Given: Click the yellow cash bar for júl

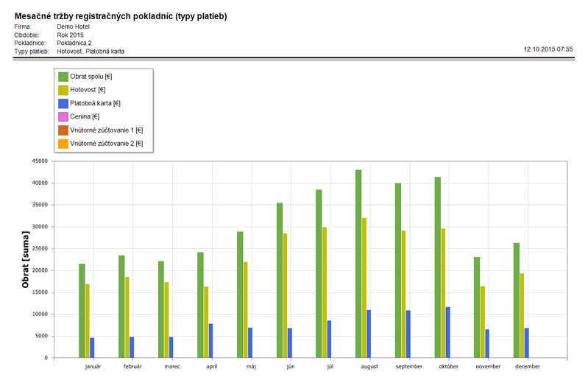Looking at the screenshot, I should [325, 292].
